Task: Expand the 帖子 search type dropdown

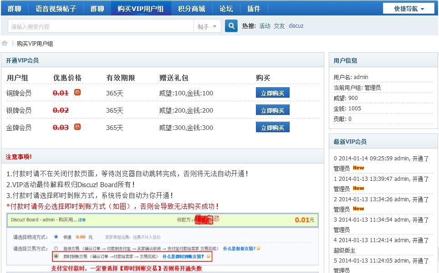Action: (x=207, y=26)
